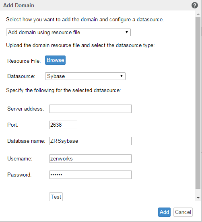Cancel the Add Domain dialog
The width and height of the screenshot is (202, 222).
pyautogui.click(x=183, y=212)
